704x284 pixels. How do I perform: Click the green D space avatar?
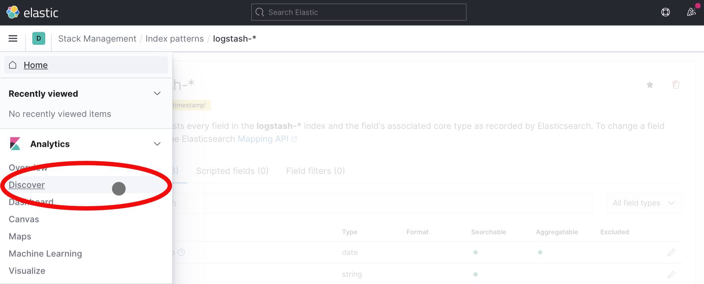39,38
